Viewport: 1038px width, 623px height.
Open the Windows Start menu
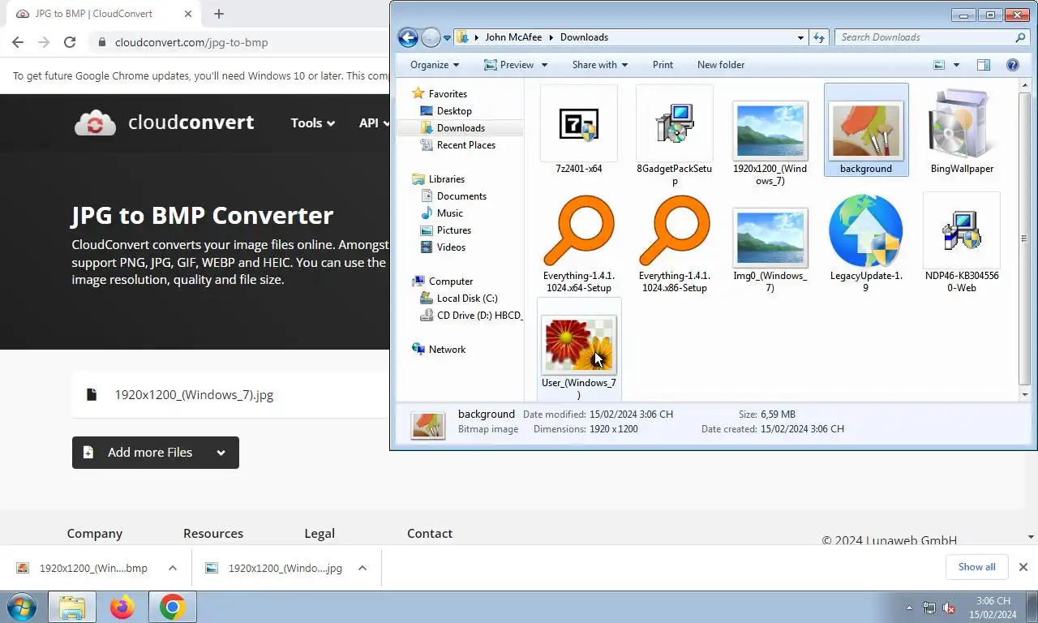click(x=21, y=608)
